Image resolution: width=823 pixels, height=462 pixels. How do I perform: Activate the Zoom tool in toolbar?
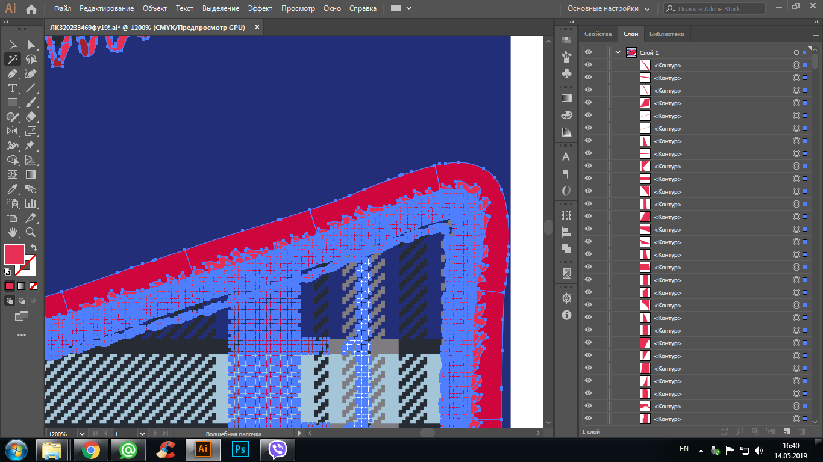(31, 232)
